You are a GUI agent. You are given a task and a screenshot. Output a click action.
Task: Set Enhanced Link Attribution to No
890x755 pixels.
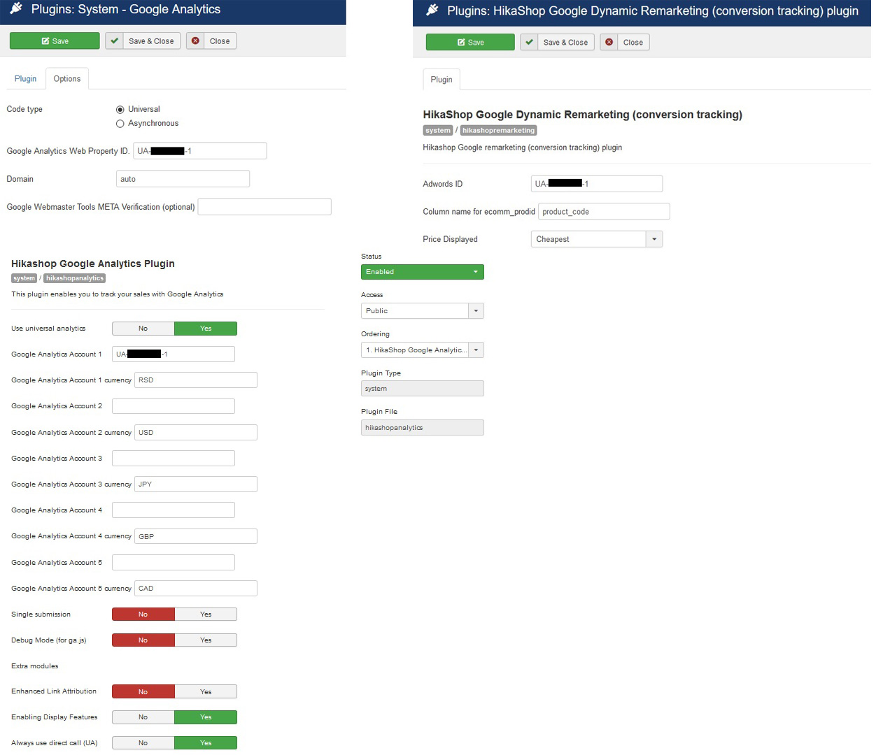[x=143, y=692]
